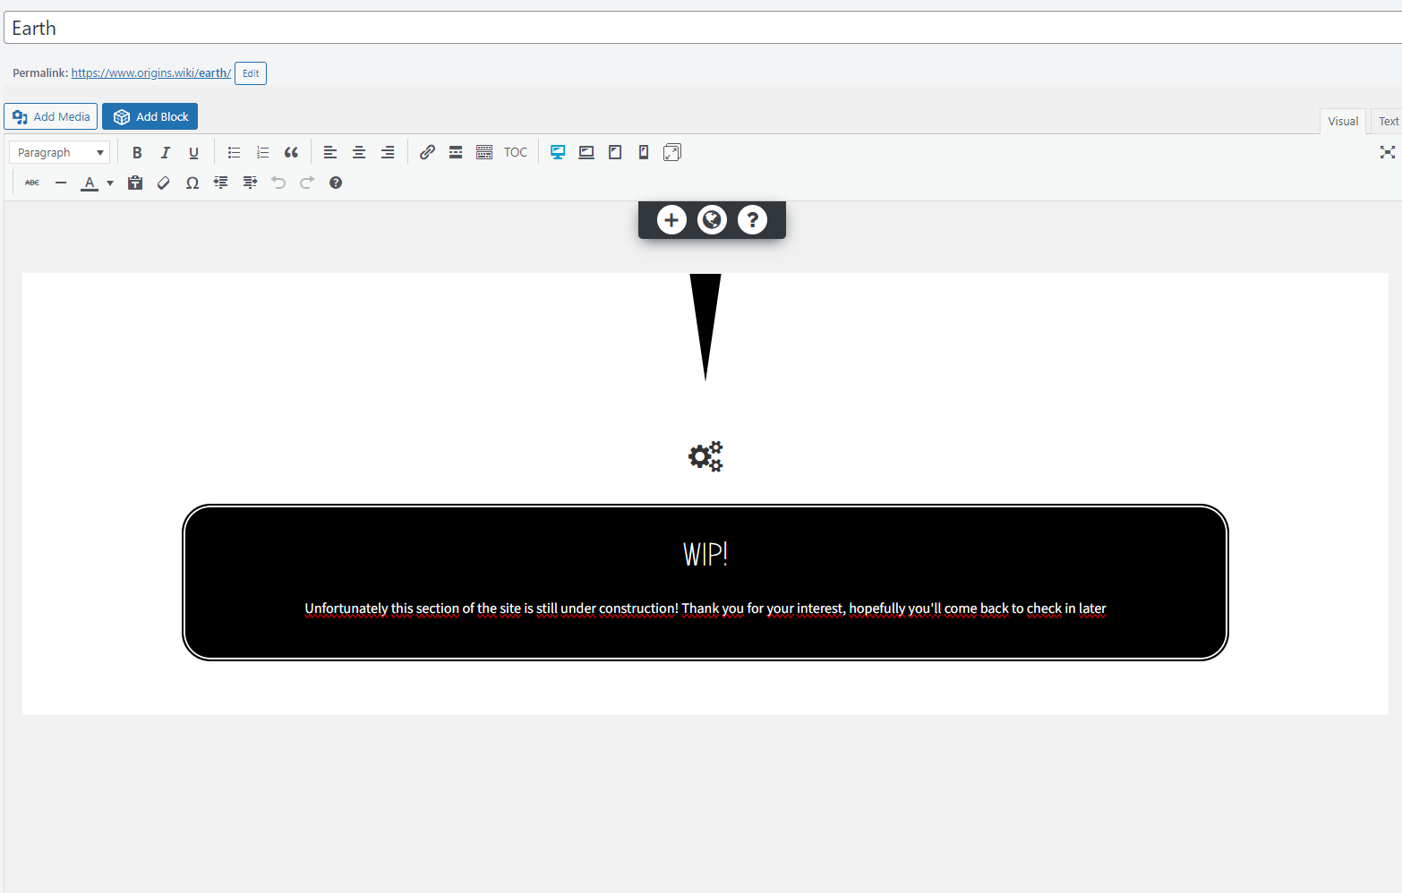
Task: Insert a bulleted list
Action: pos(234,153)
